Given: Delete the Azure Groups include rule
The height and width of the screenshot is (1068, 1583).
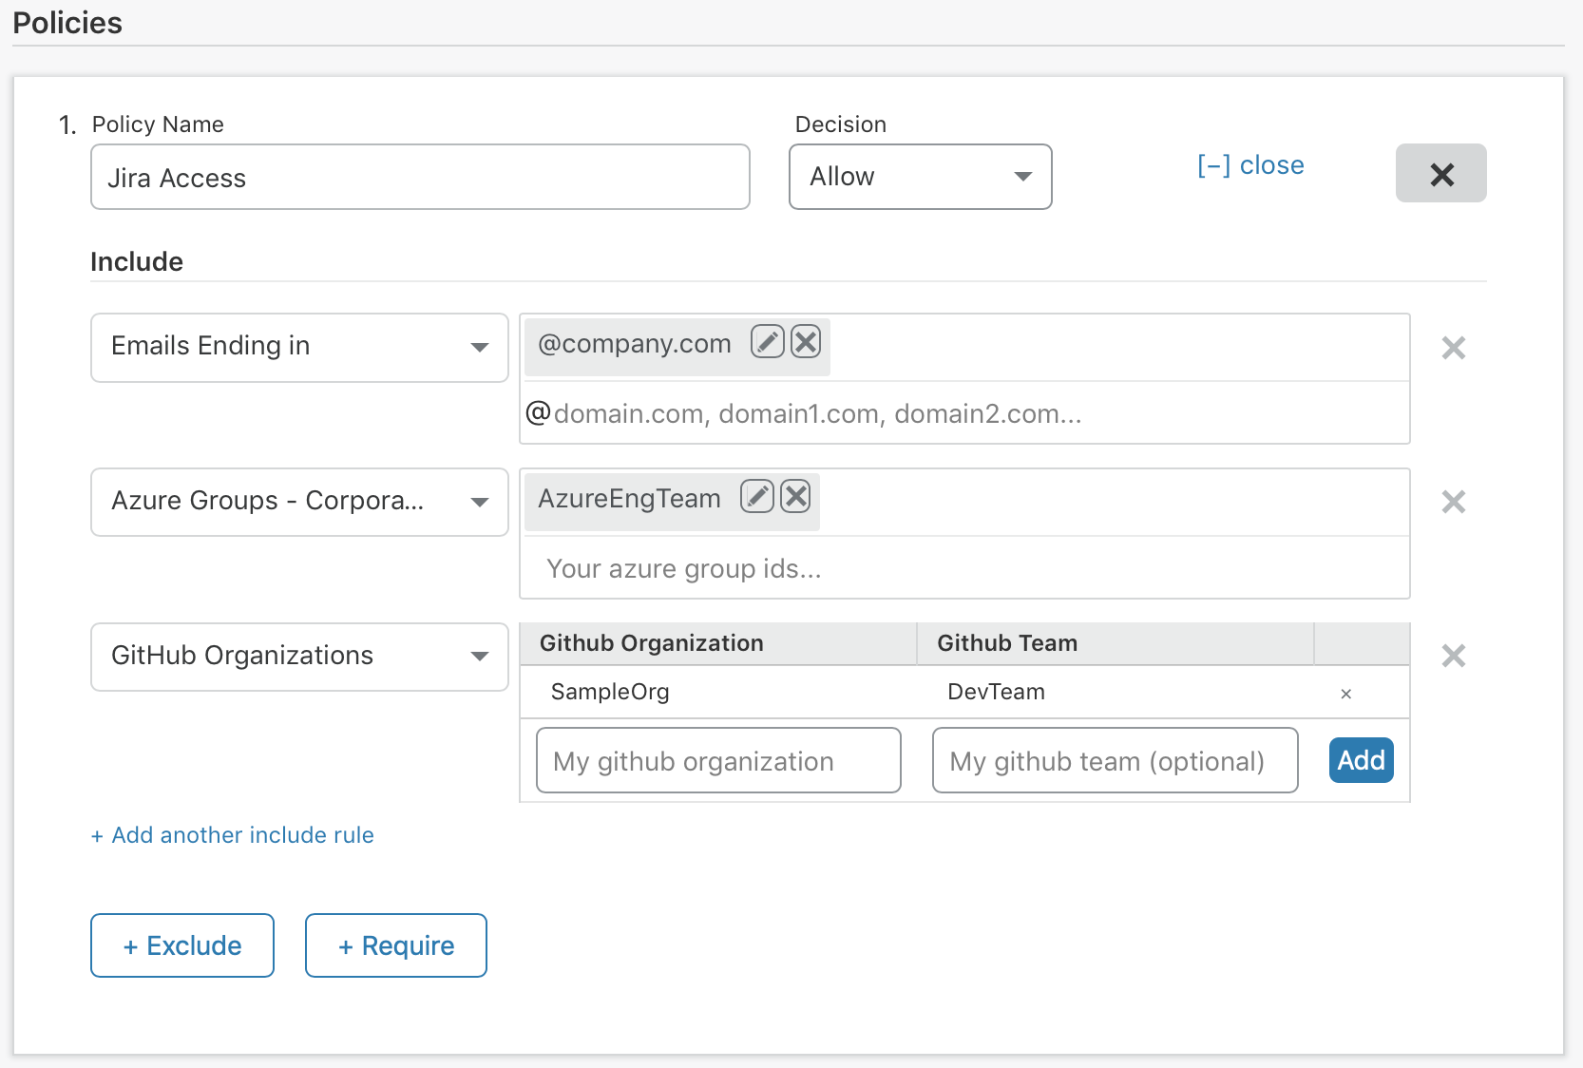Looking at the screenshot, I should (1453, 502).
